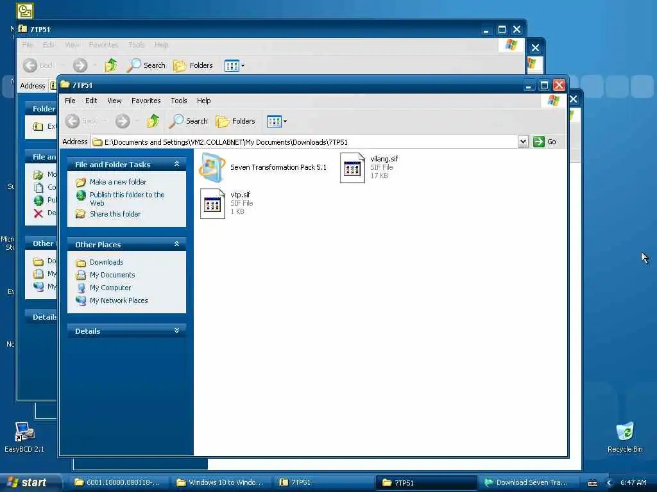657x492 pixels.
Task: Switch to Download Seven Tra... taskbar button
Action: [x=527, y=482]
